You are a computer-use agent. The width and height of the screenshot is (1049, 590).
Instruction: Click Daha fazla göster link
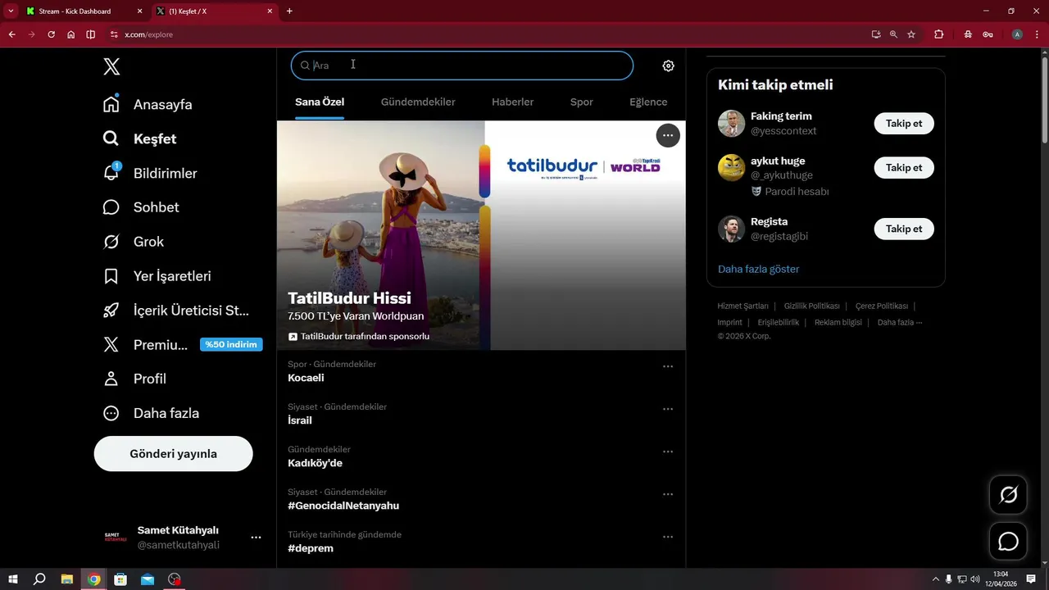pyautogui.click(x=758, y=269)
